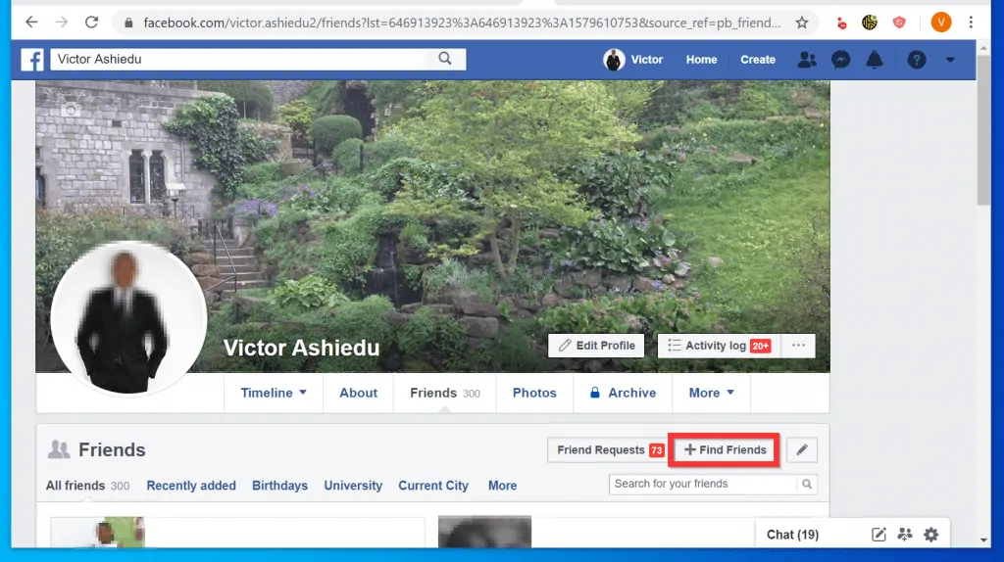Switch to the Photos tab
1004x562 pixels.
pos(534,393)
